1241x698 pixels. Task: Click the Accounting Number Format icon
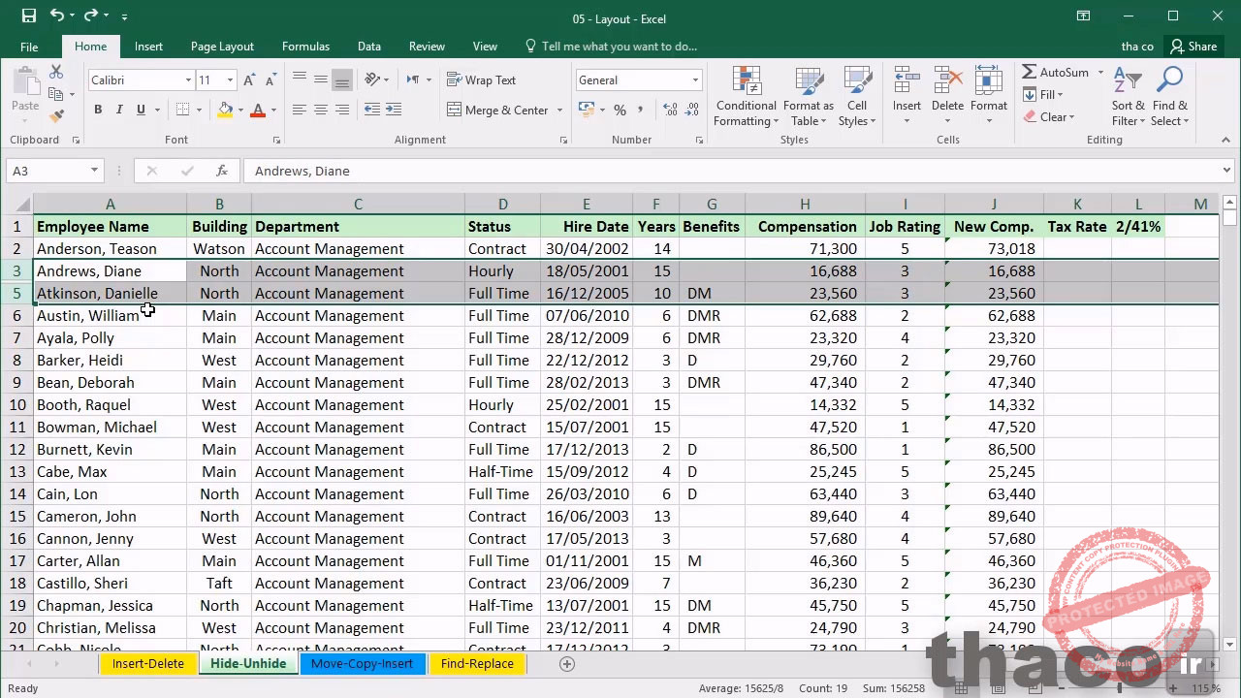click(x=585, y=111)
